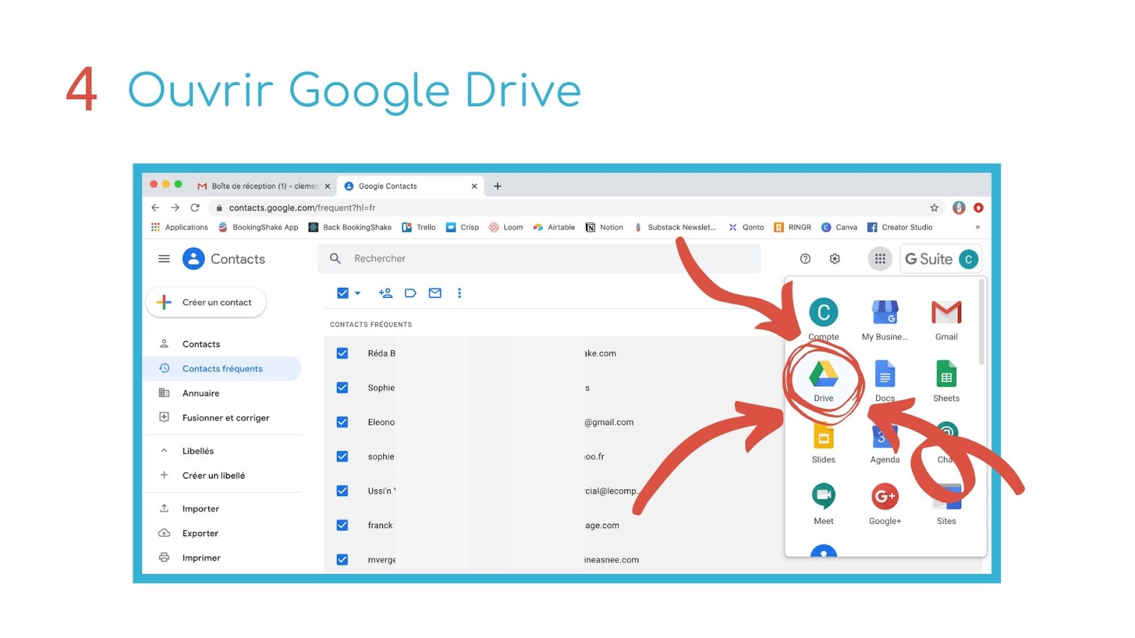The image size is (1135, 638).
Task: Open the BookingShake App bookmark
Action: coord(258,228)
